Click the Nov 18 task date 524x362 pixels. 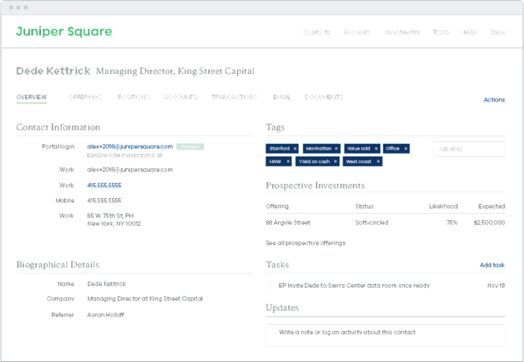tap(496, 285)
